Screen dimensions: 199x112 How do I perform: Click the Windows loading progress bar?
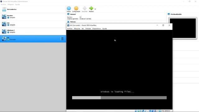tap(119, 98)
